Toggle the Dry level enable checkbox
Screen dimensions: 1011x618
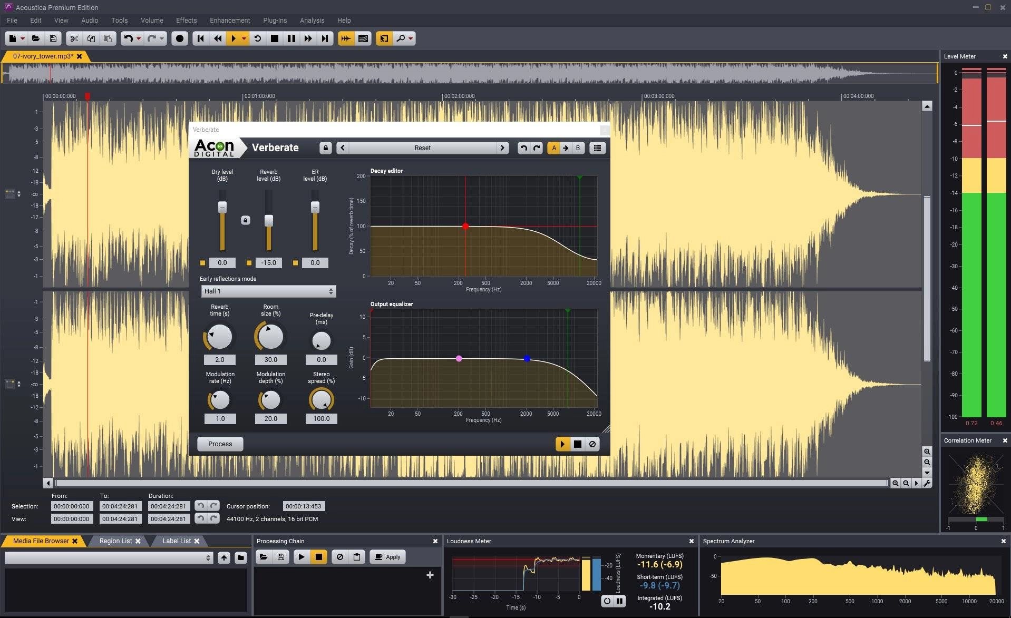pyautogui.click(x=202, y=263)
